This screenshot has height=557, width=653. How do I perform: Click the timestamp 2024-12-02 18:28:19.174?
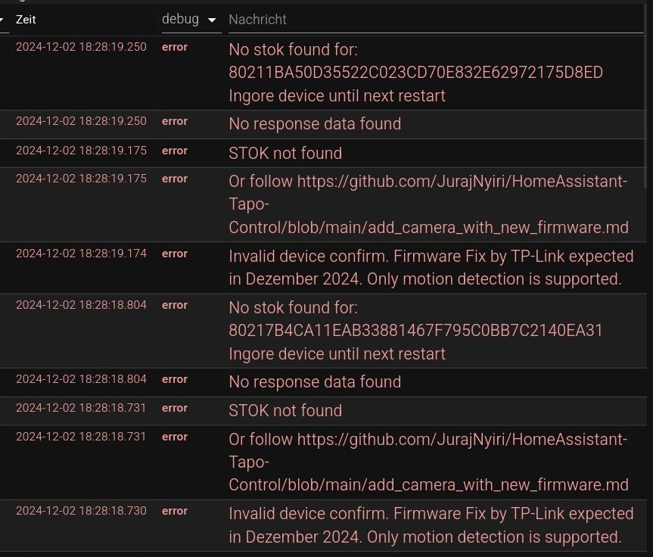[81, 254]
